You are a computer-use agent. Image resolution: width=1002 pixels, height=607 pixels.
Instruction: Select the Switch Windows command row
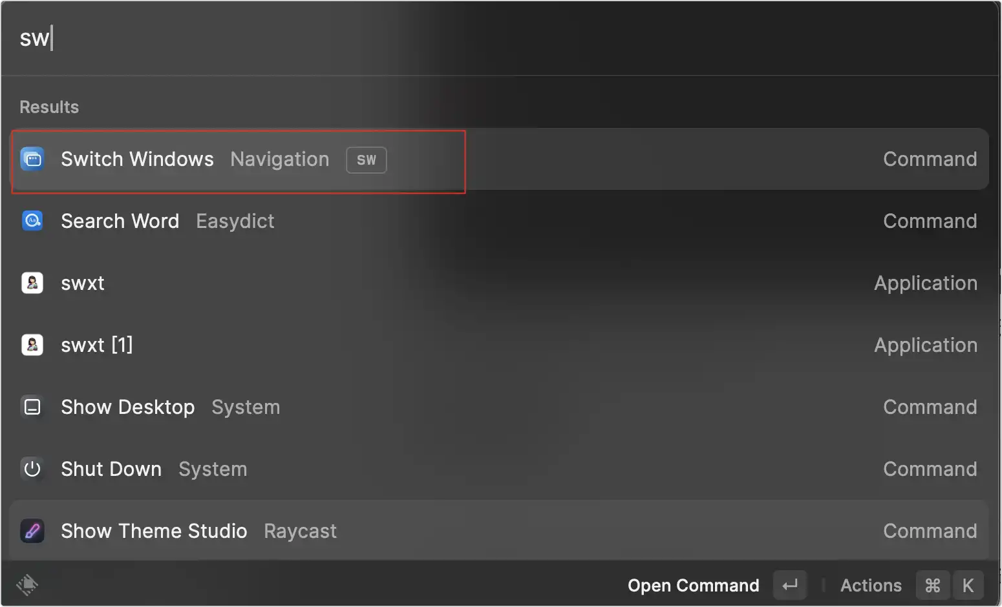(x=500, y=159)
